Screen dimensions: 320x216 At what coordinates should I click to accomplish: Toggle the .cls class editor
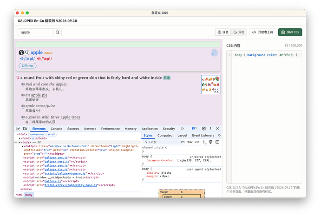[x=197, y=142]
